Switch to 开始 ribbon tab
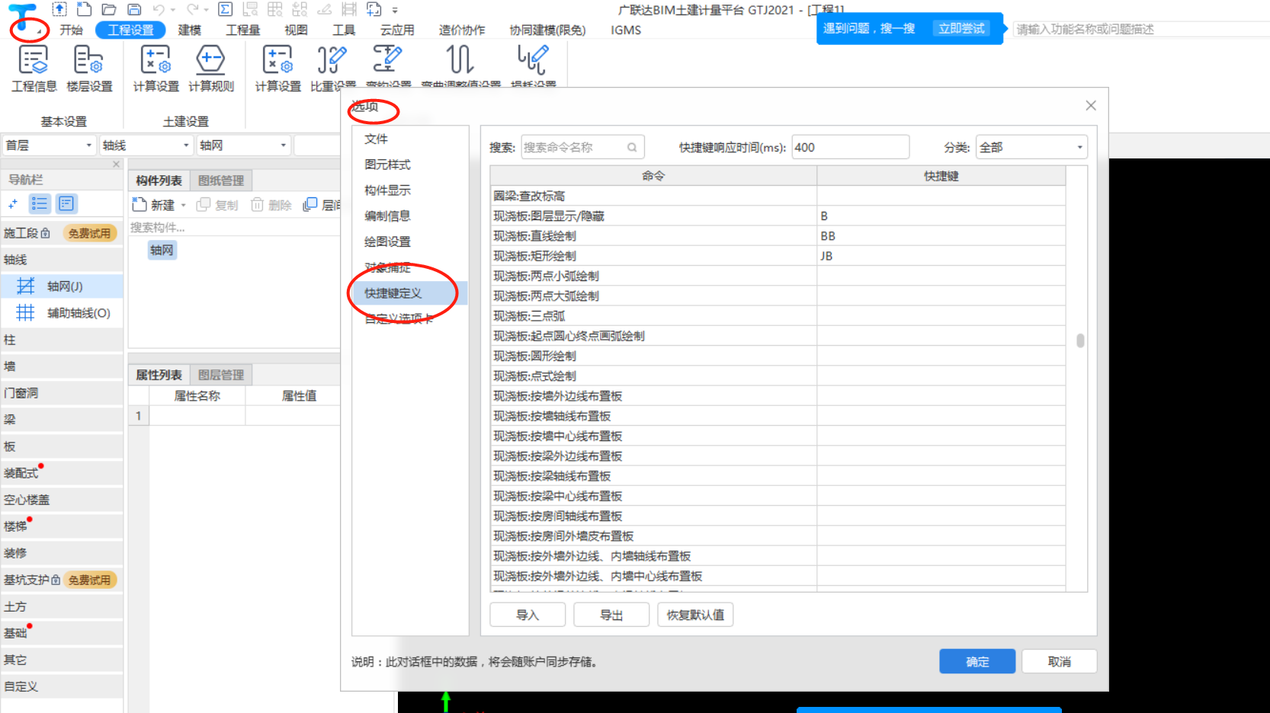 [71, 30]
